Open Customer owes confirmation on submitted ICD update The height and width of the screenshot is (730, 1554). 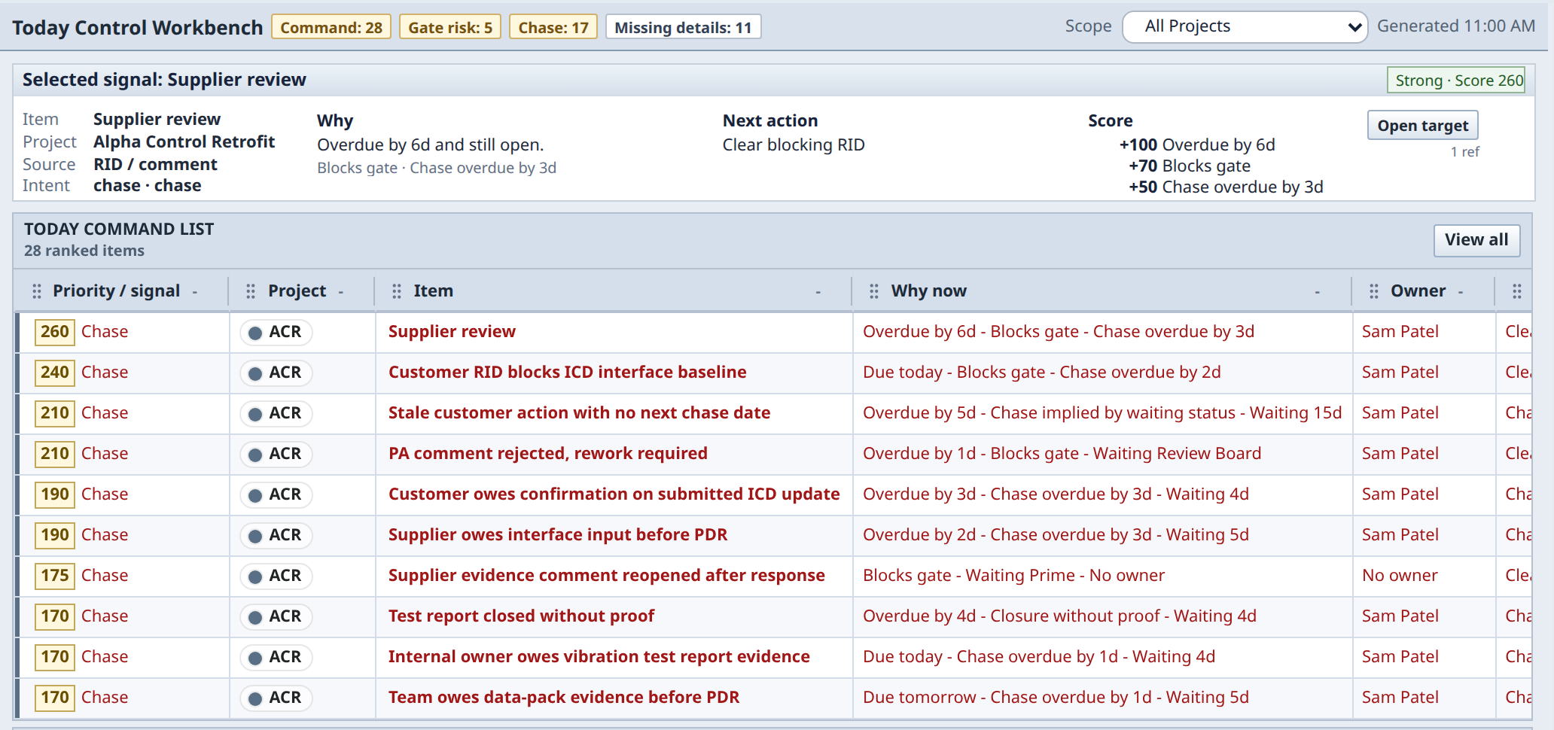click(614, 494)
